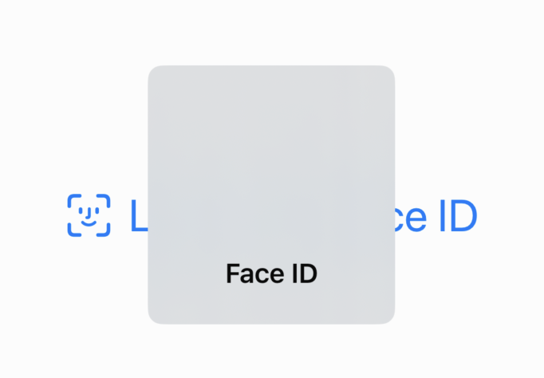
Task: Activate the face recognition icon in blue
Action: [x=89, y=215]
